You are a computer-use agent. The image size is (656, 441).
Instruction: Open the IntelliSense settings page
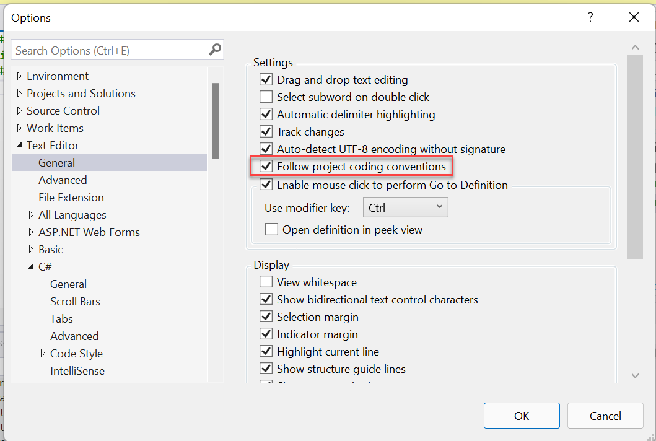(77, 370)
